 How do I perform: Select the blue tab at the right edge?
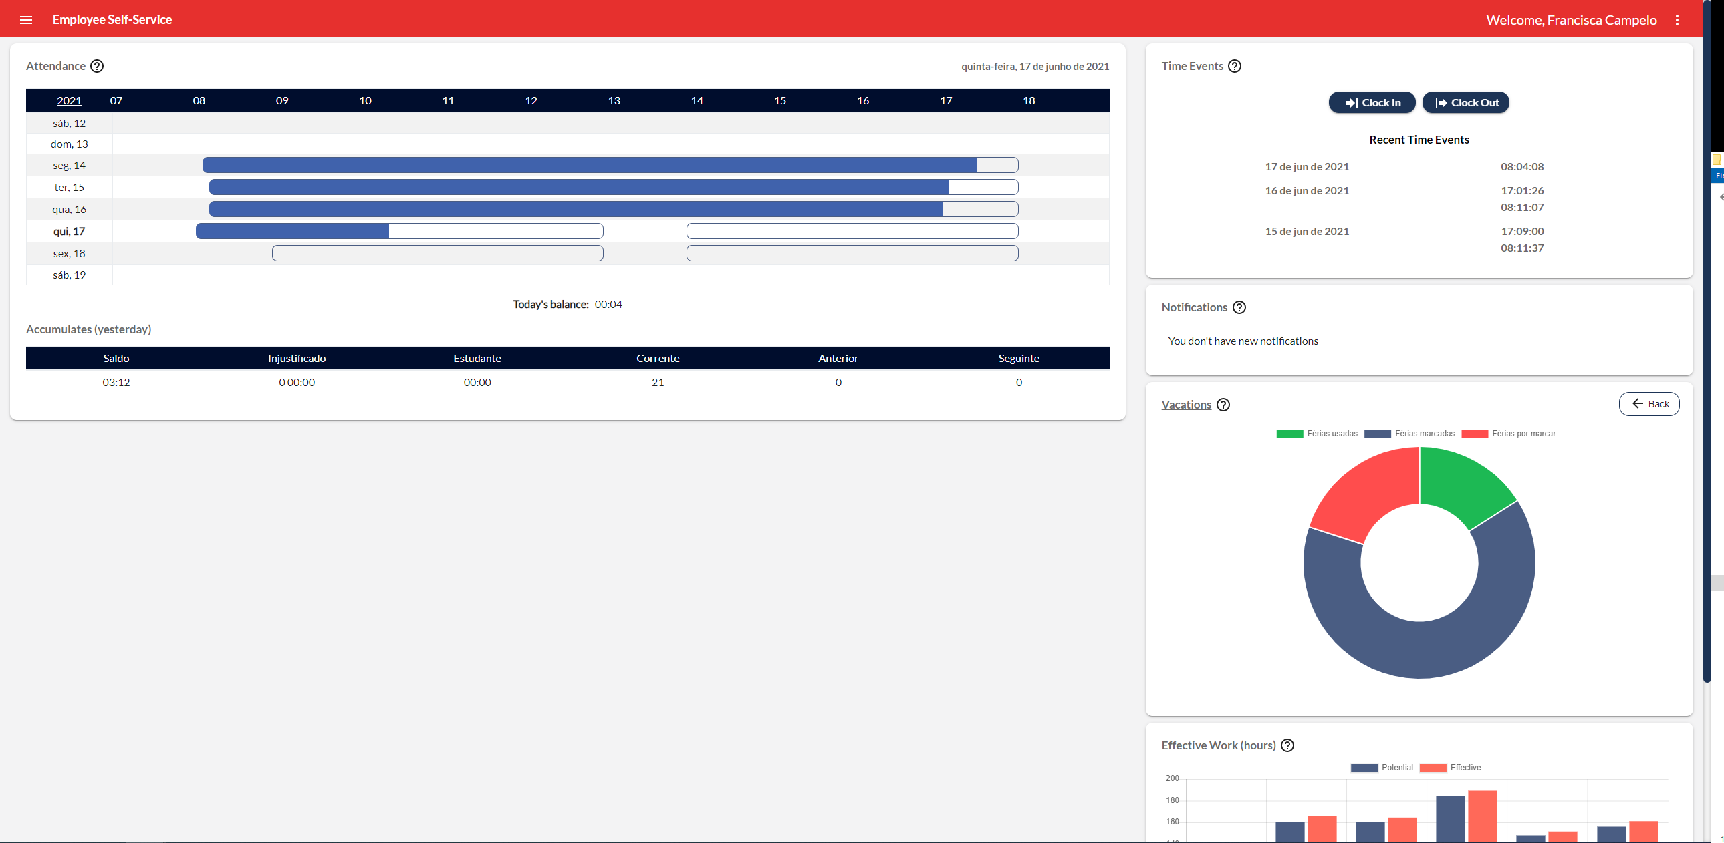click(1717, 175)
